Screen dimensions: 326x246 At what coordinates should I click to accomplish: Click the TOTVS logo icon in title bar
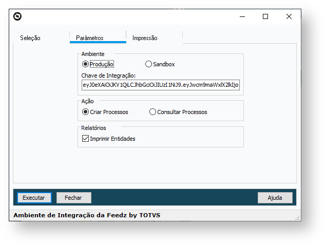pos(17,16)
